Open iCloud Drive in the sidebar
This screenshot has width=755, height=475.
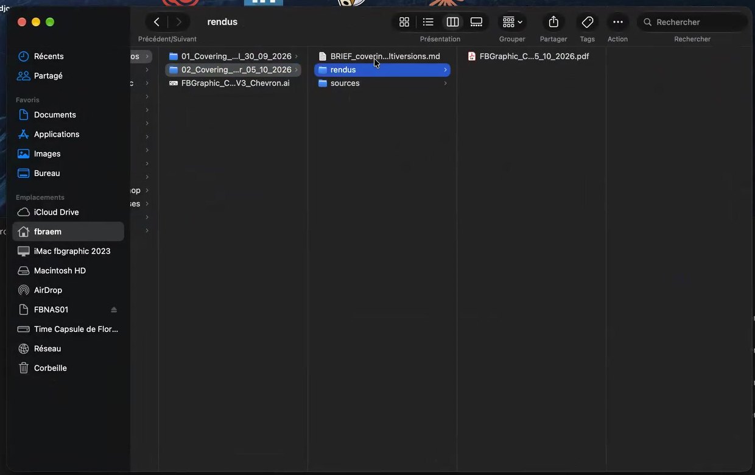click(x=68, y=212)
